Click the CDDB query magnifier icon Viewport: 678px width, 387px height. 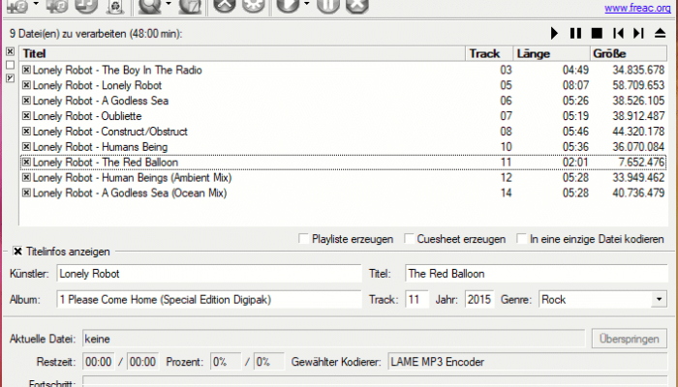pyautogui.click(x=149, y=6)
